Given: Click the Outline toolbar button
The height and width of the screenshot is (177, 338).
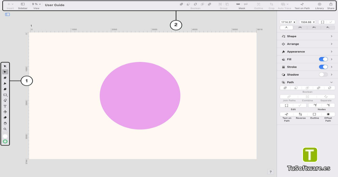Looking at the screenshot, I should 259,6.
